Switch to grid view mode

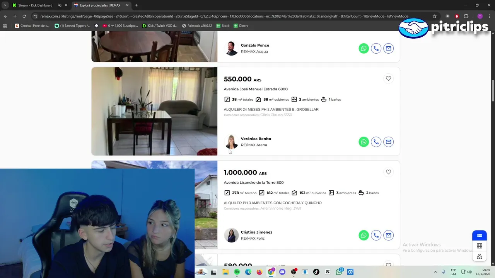coord(480,246)
